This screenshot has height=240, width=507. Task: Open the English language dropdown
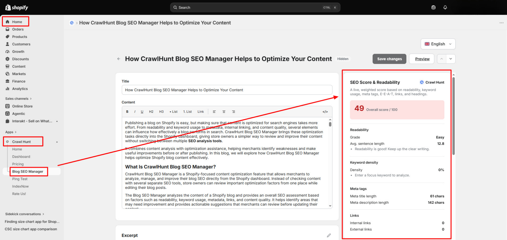point(438,44)
